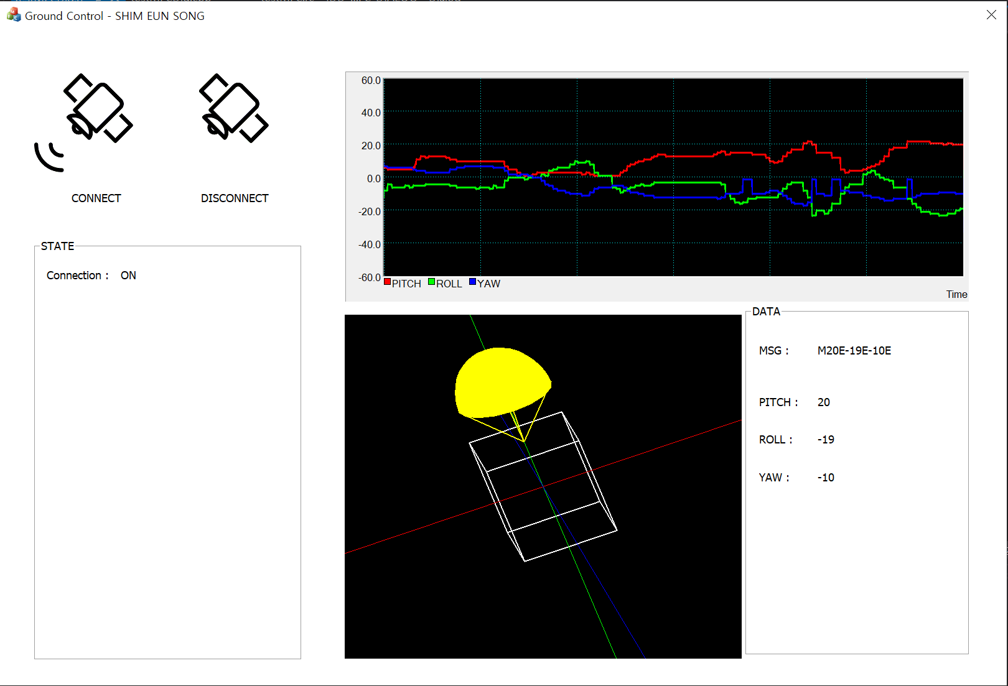1008x686 pixels.
Task: Click the DISCONNECT satellite icon
Action: 234,108
